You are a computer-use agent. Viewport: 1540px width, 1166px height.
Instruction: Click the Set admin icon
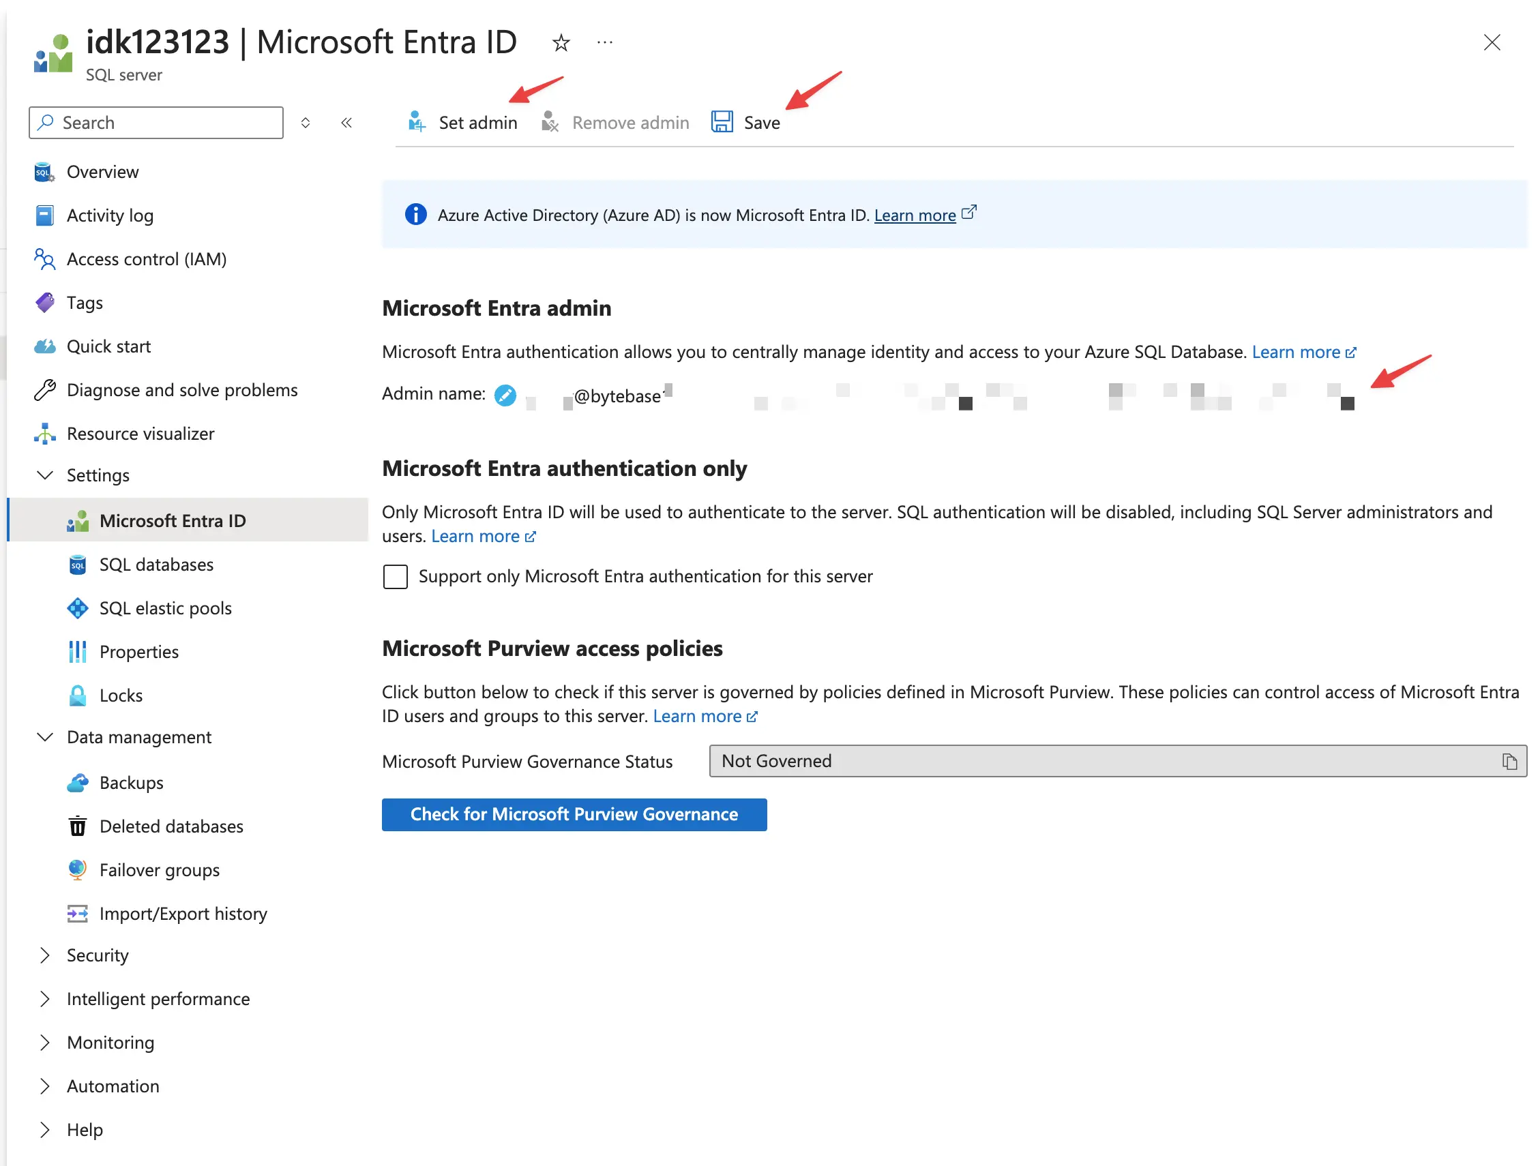(416, 122)
